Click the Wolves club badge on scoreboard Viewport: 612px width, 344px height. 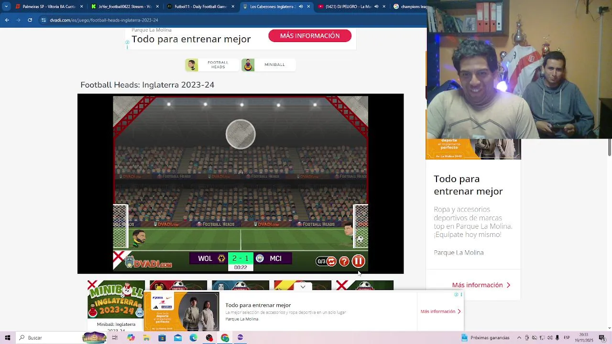coord(221,258)
